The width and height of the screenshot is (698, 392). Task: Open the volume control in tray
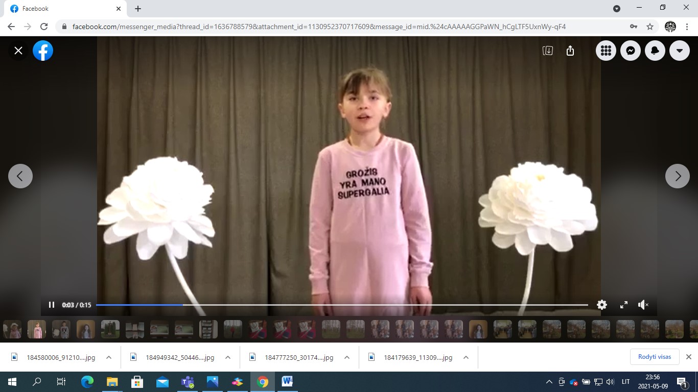[610, 382]
